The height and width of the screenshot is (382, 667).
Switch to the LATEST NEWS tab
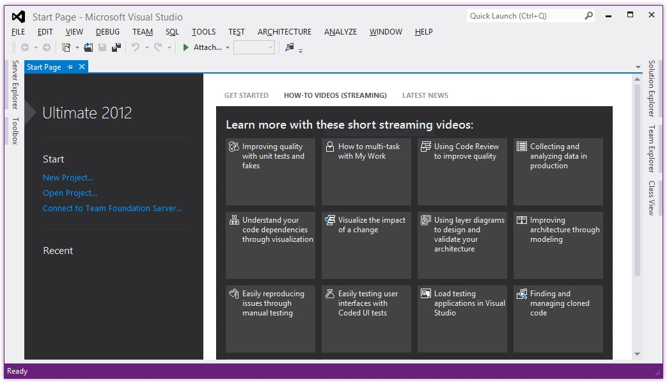pyautogui.click(x=425, y=95)
